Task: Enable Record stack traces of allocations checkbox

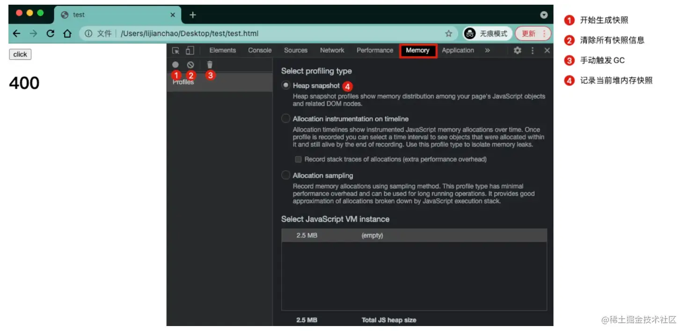Action: (x=298, y=160)
